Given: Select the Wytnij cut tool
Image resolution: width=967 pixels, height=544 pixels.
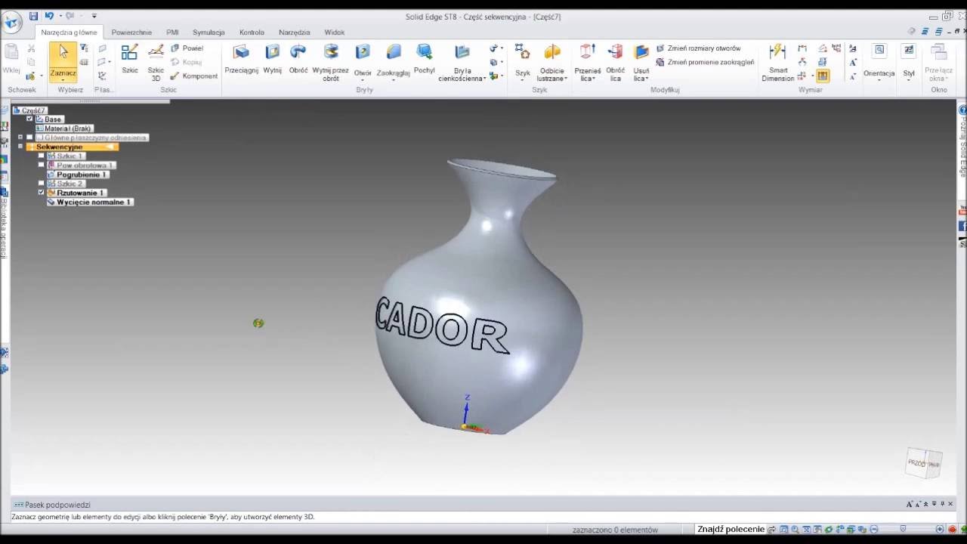Looking at the screenshot, I should [x=272, y=60].
